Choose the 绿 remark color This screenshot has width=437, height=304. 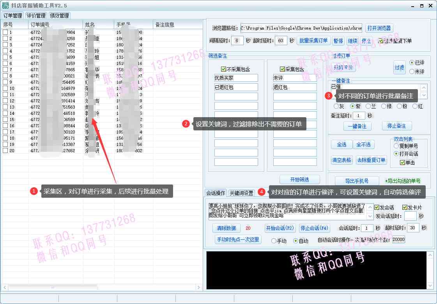[384, 106]
